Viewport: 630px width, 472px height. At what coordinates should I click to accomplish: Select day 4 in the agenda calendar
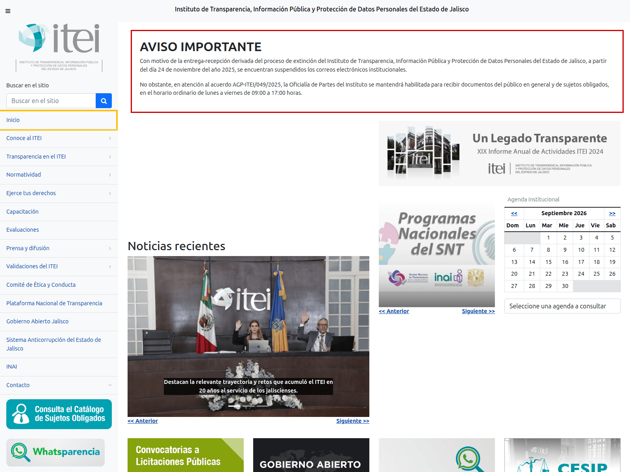click(x=597, y=238)
